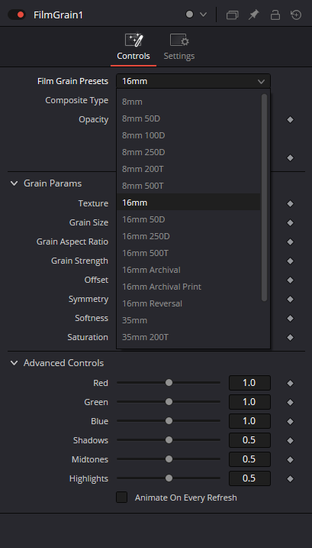Screen dimensions: 312x548
Task: Collapse the Advanced Controls section
Action: pos(14,363)
